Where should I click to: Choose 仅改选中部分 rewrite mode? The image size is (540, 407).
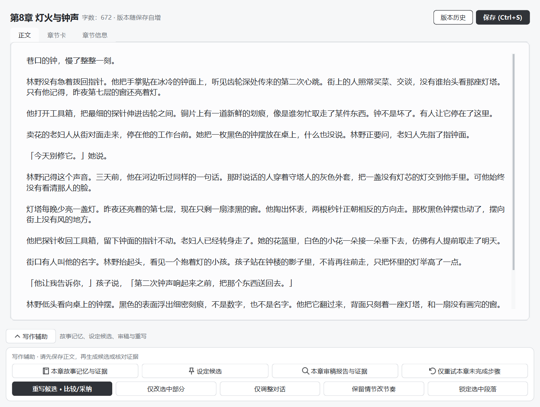click(166, 389)
